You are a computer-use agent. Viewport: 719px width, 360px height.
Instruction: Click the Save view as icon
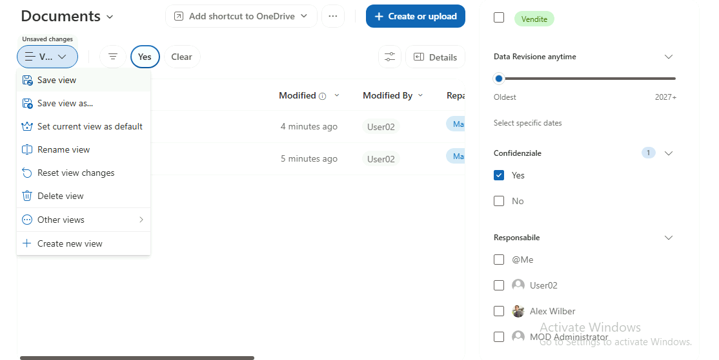point(27,104)
